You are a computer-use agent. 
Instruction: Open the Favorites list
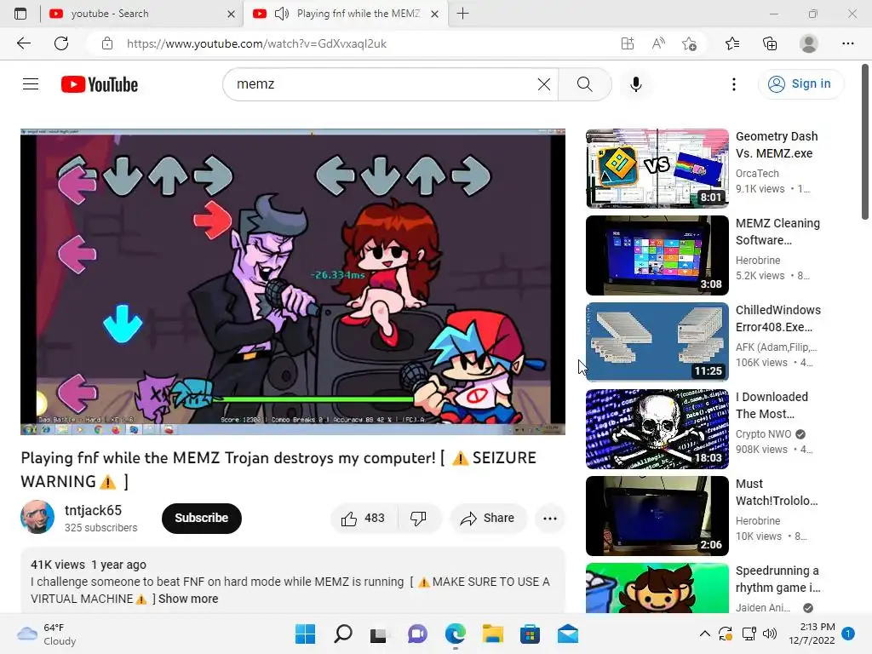[x=732, y=43]
